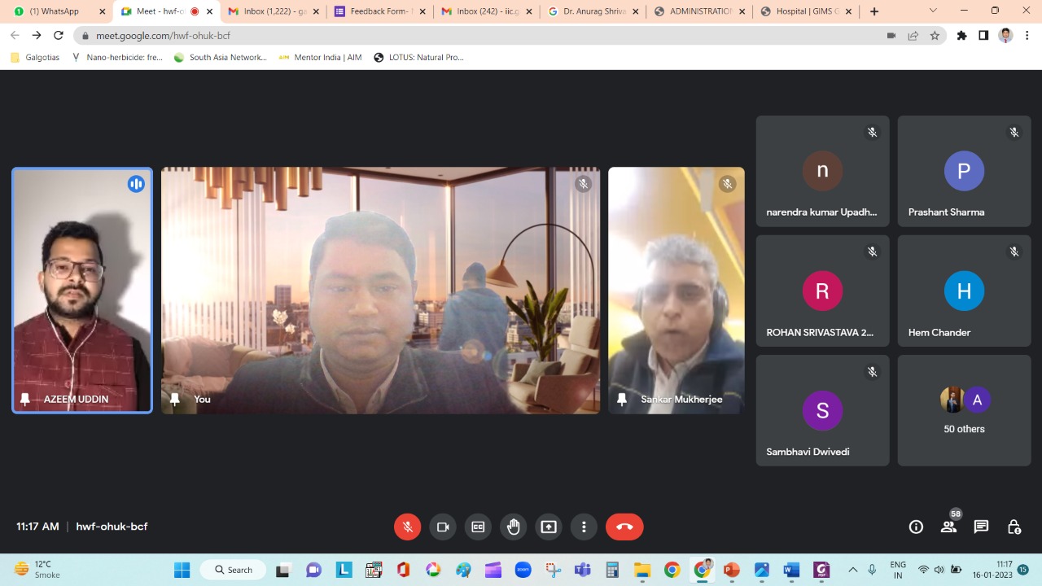Show the people list with 58 participants
Viewport: 1042px width, 586px height.
pyautogui.click(x=948, y=527)
